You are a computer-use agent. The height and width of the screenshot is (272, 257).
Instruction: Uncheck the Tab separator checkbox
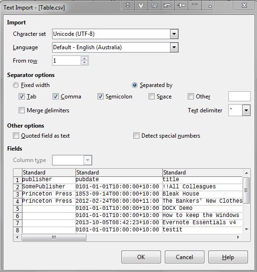21,97
